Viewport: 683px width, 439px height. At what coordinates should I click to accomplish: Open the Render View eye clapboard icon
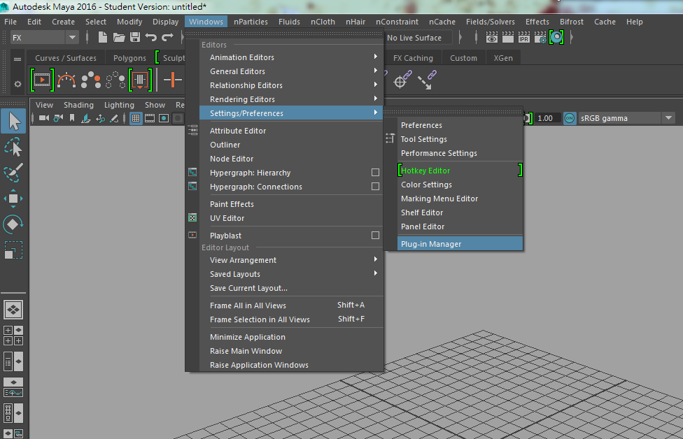[x=492, y=38]
